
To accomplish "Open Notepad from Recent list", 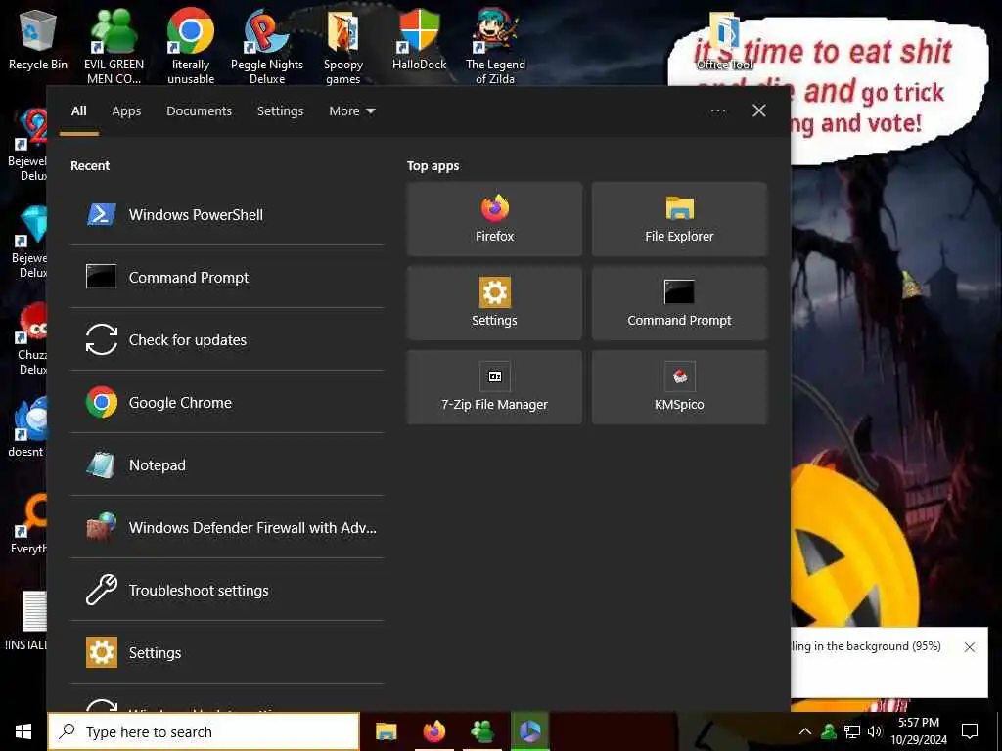I will pyautogui.click(x=226, y=464).
